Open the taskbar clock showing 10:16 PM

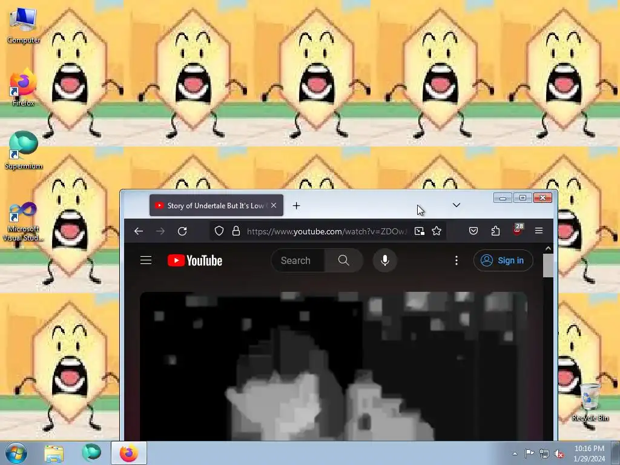pyautogui.click(x=589, y=453)
